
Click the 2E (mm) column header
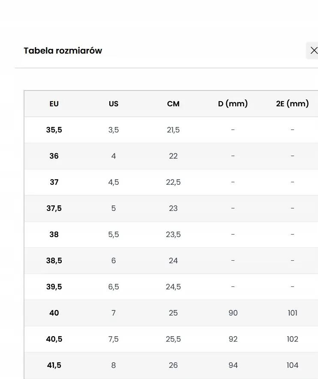(292, 104)
